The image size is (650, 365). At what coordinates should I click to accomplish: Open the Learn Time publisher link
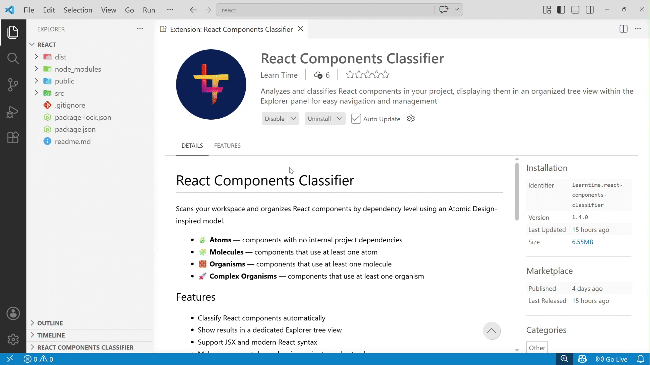point(279,75)
